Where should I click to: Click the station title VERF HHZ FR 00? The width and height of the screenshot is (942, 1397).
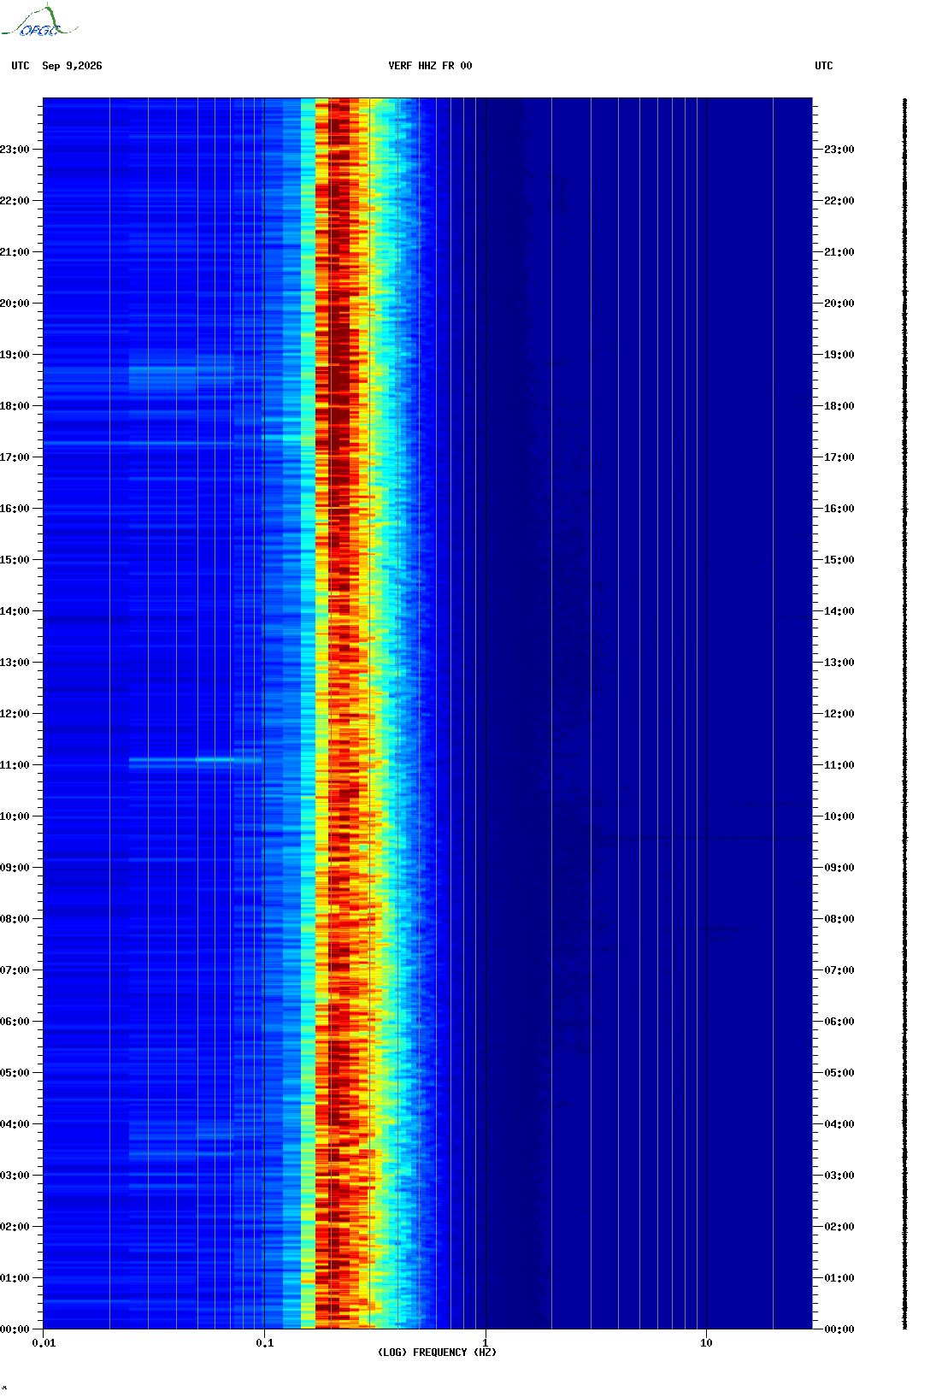[x=430, y=66]
